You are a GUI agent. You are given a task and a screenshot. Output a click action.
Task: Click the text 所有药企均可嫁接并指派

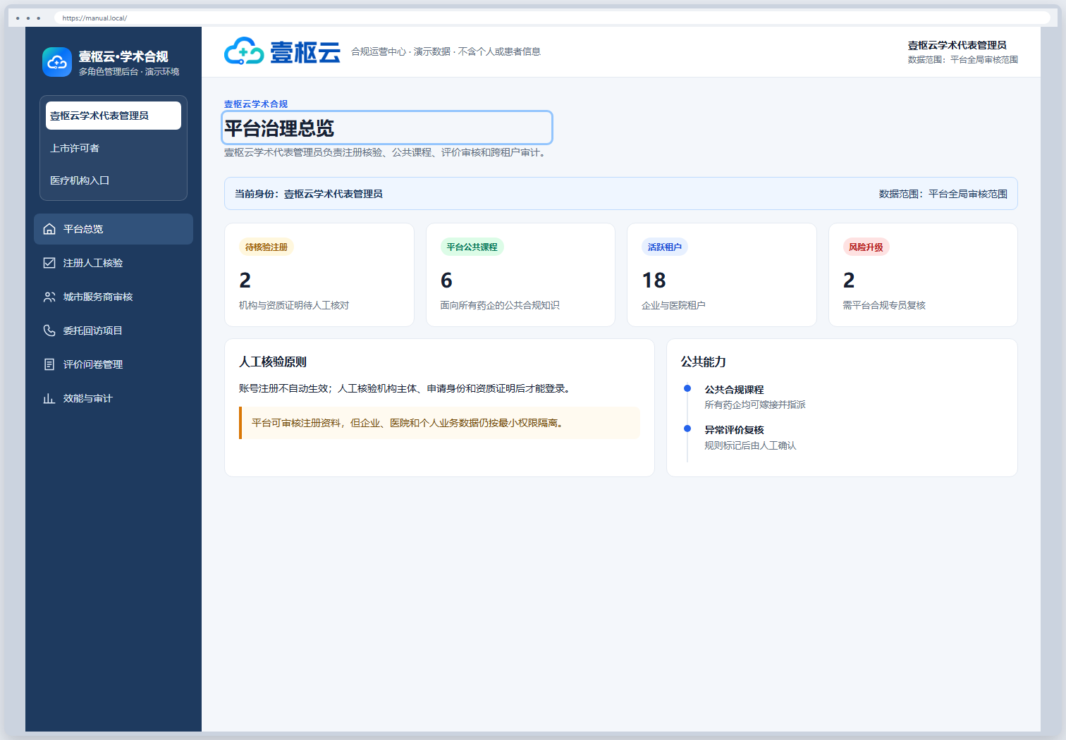click(754, 405)
